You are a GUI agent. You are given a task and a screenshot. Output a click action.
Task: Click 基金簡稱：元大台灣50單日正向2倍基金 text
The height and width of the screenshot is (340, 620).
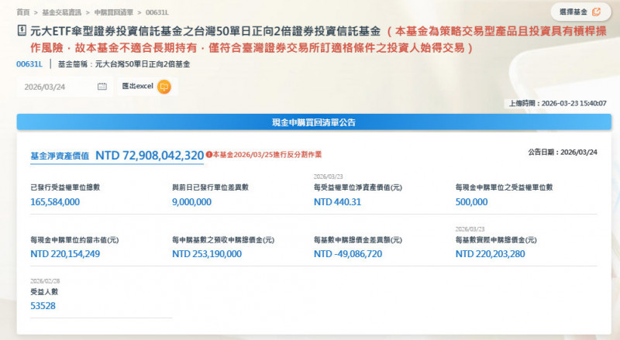(x=124, y=64)
